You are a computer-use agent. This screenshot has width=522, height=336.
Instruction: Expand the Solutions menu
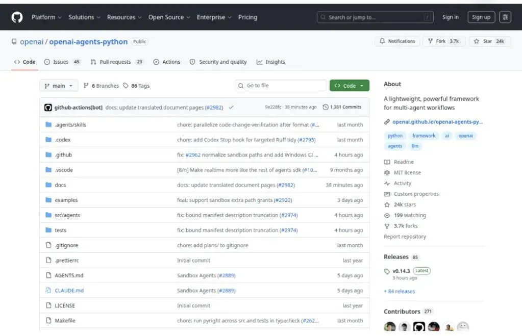(x=84, y=17)
